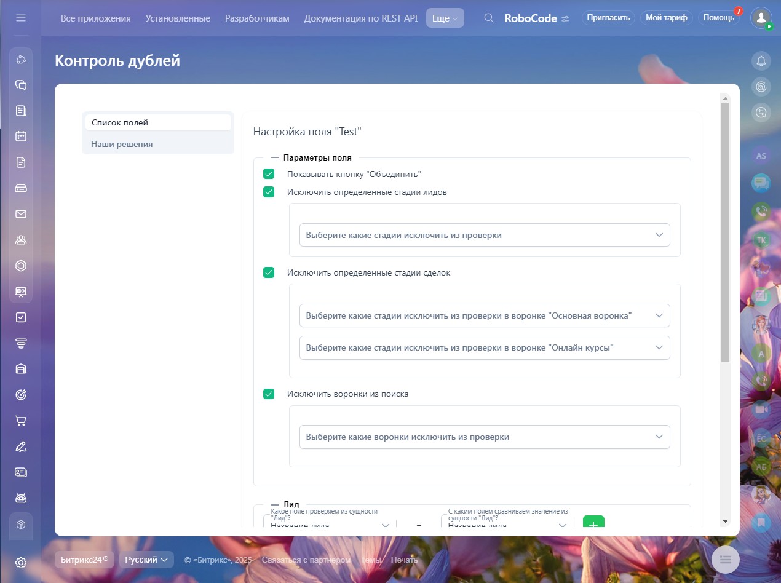The height and width of the screenshot is (583, 781).
Task: Switch to the 'Наши решения' tab
Action: pos(122,144)
